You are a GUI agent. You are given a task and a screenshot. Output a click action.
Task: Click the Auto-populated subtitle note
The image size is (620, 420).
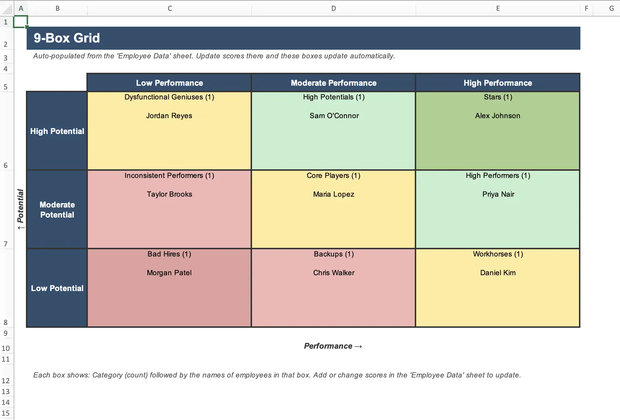click(x=214, y=56)
